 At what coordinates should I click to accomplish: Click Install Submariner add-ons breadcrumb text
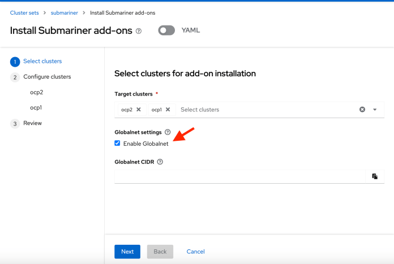(x=123, y=13)
